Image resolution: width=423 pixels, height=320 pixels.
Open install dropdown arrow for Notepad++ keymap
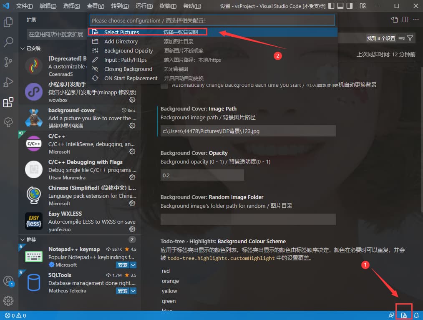coord(133,265)
